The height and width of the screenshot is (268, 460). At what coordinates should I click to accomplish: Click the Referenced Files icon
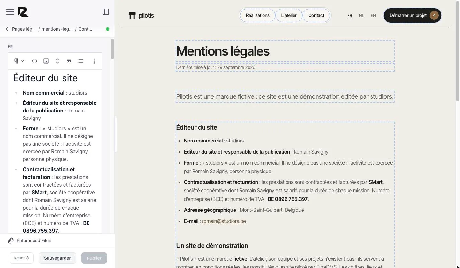point(11,241)
